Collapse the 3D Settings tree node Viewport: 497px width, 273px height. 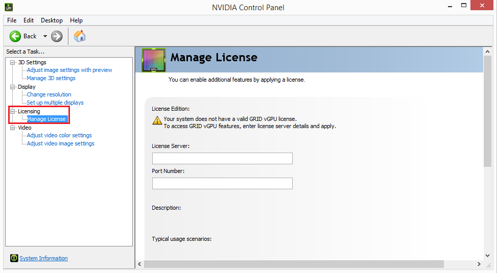[13, 62]
